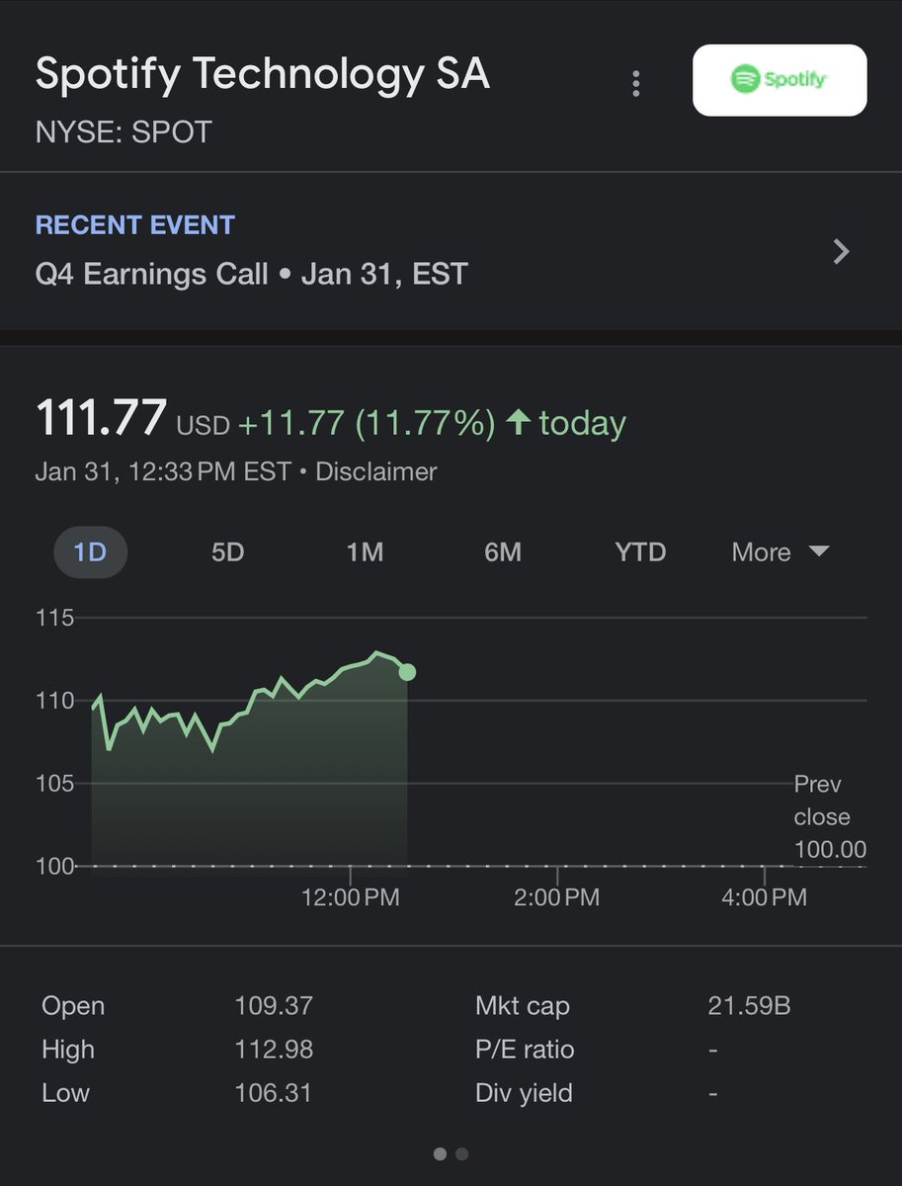Click the 2:00 PM axis label
Viewport: 902px width, 1186px height.
click(x=558, y=897)
